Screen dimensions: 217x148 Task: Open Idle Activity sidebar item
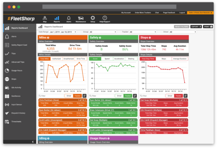pos(20,88)
